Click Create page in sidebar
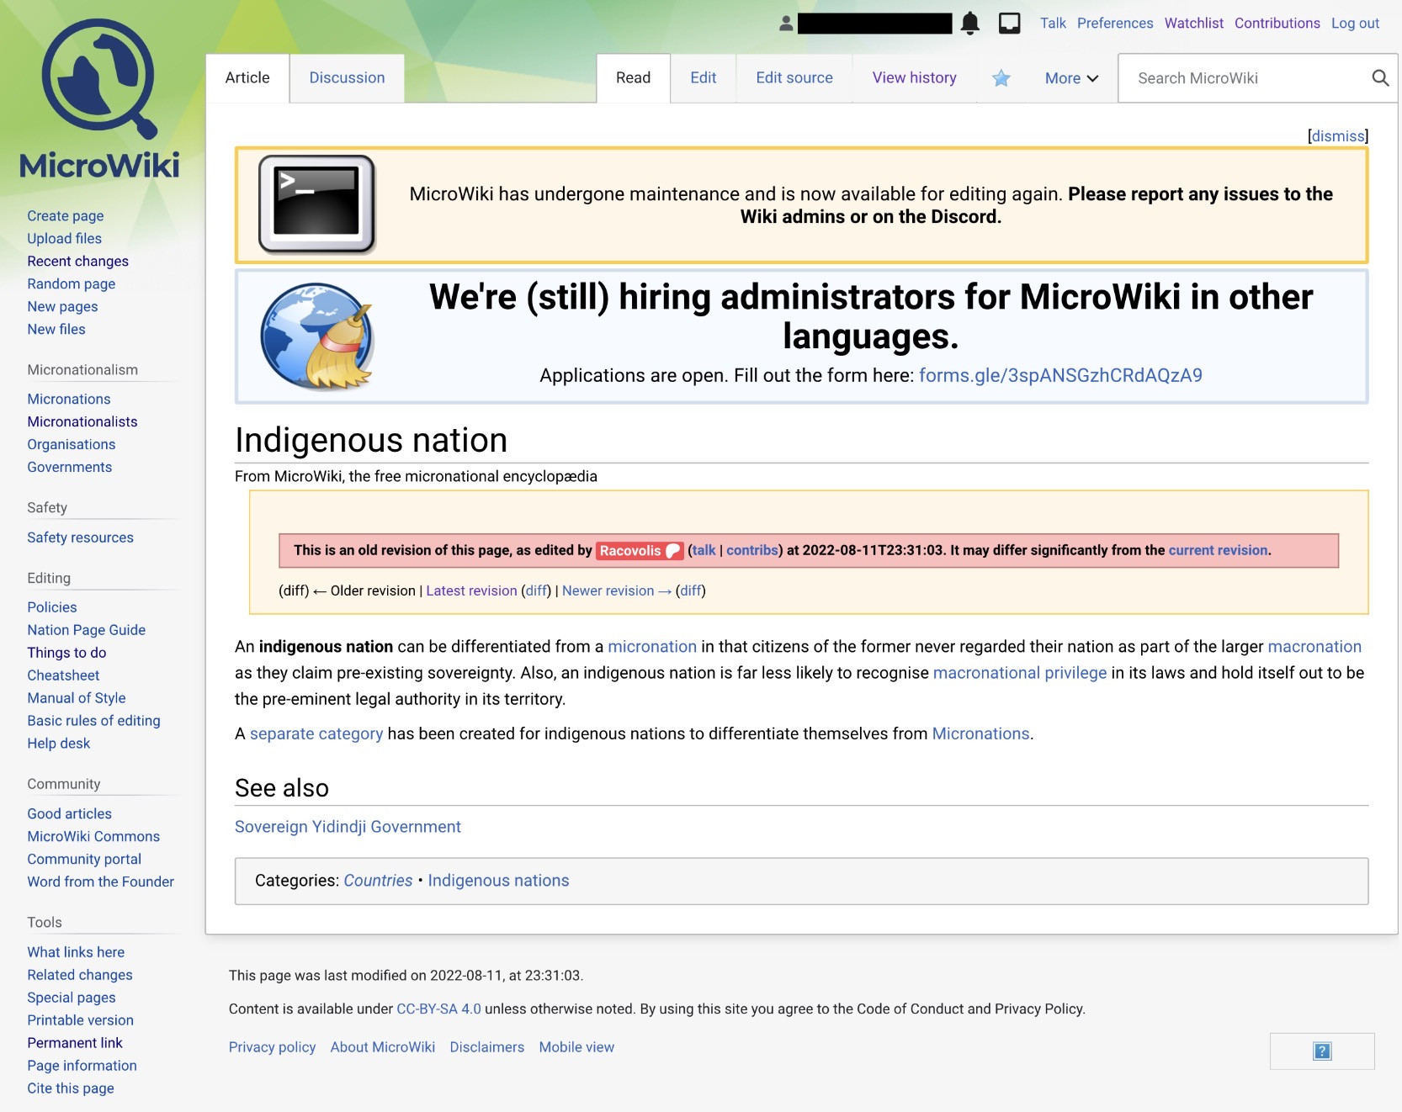This screenshot has width=1402, height=1112. pos(66,216)
